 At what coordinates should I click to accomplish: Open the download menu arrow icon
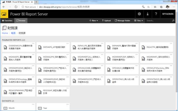148,14
